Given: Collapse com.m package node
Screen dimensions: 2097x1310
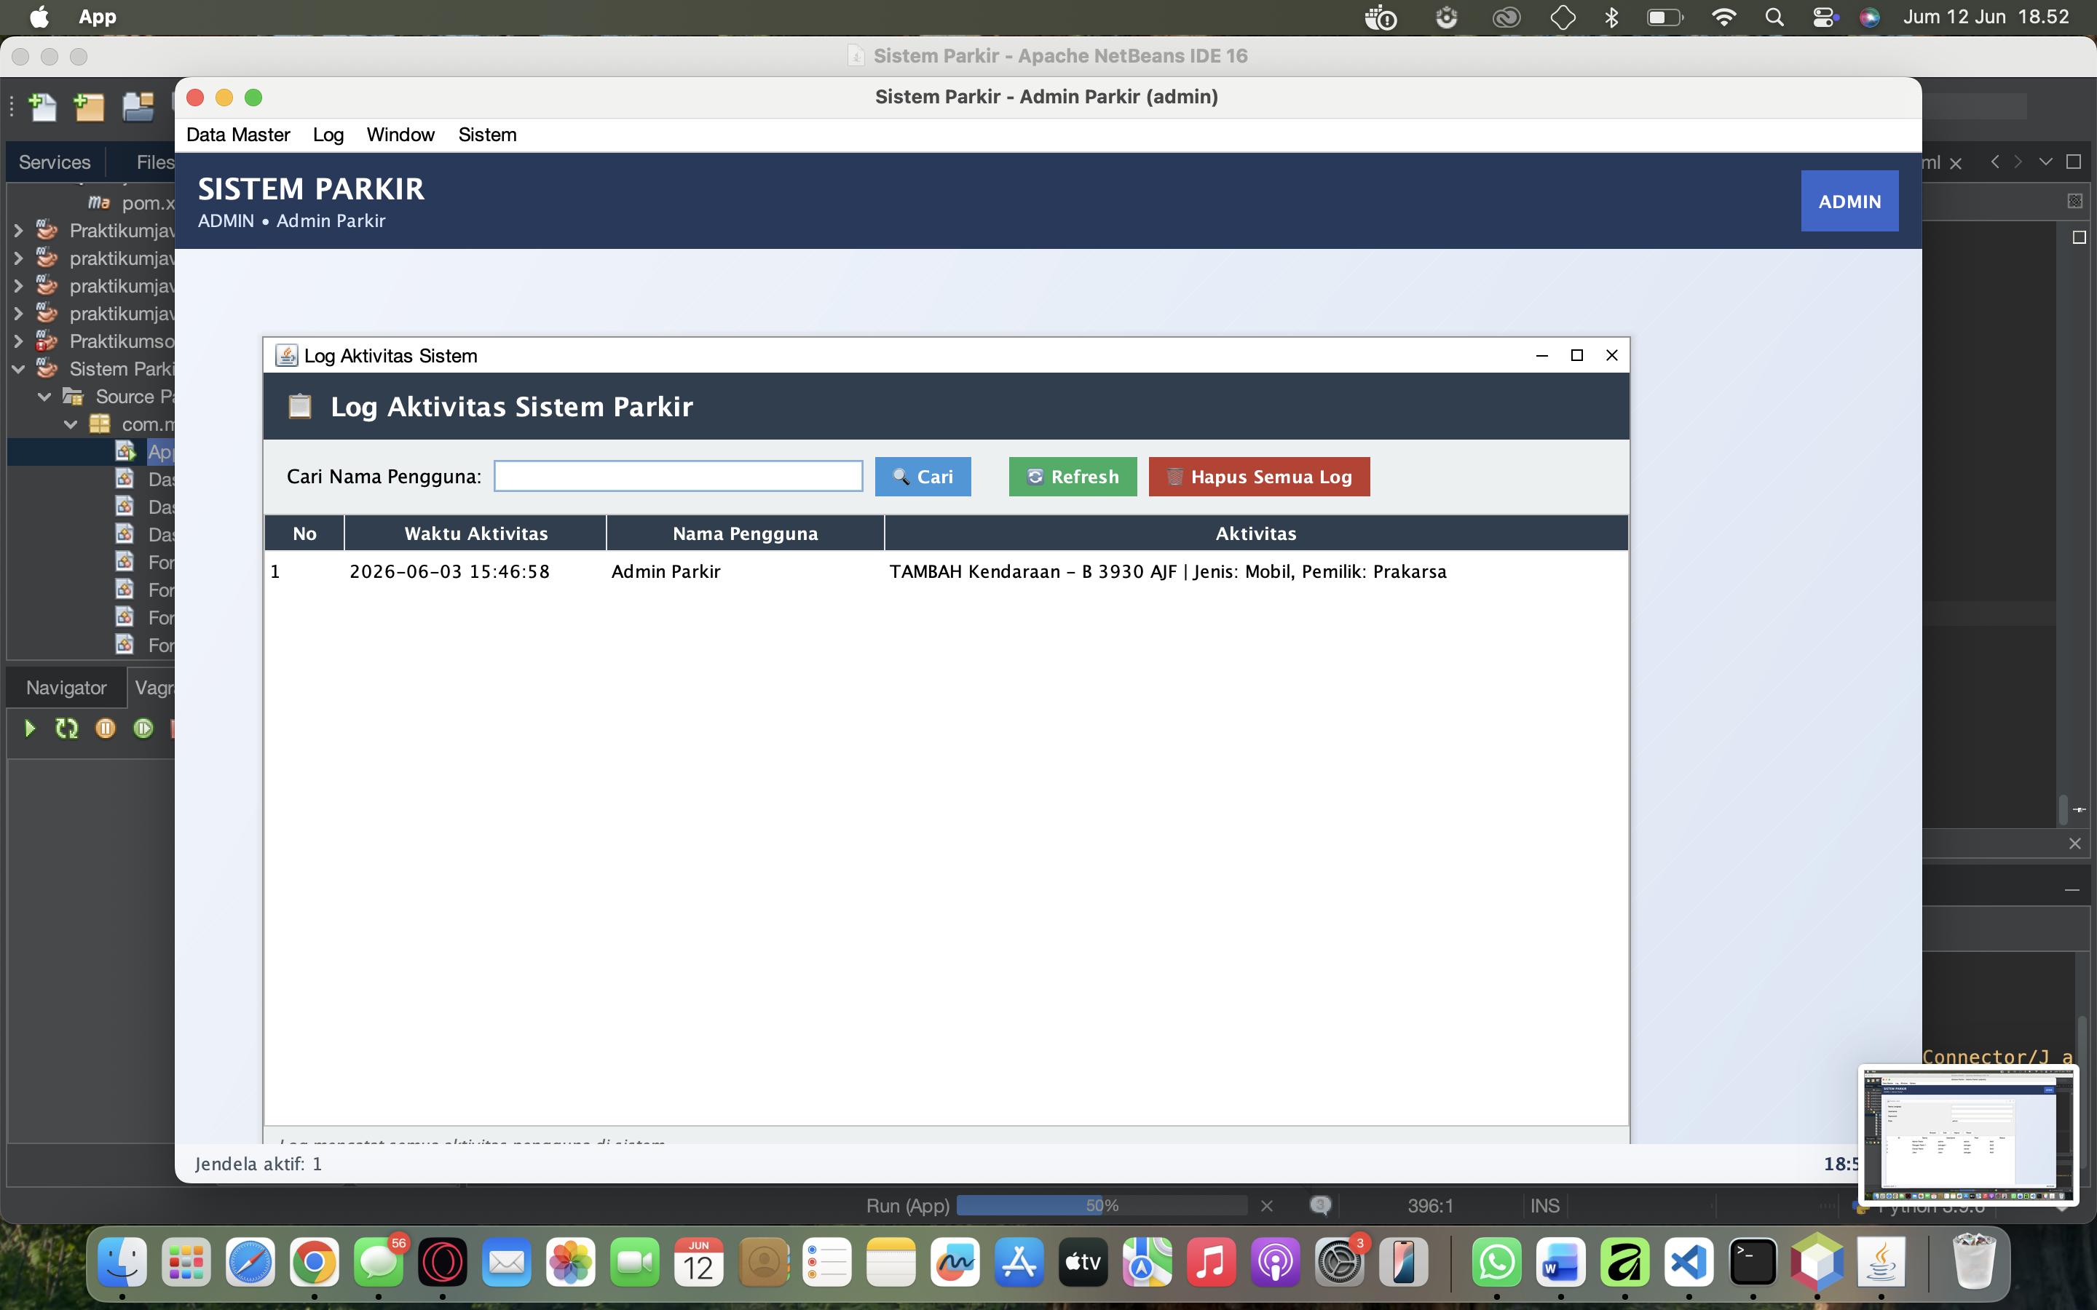Looking at the screenshot, I should tap(71, 424).
